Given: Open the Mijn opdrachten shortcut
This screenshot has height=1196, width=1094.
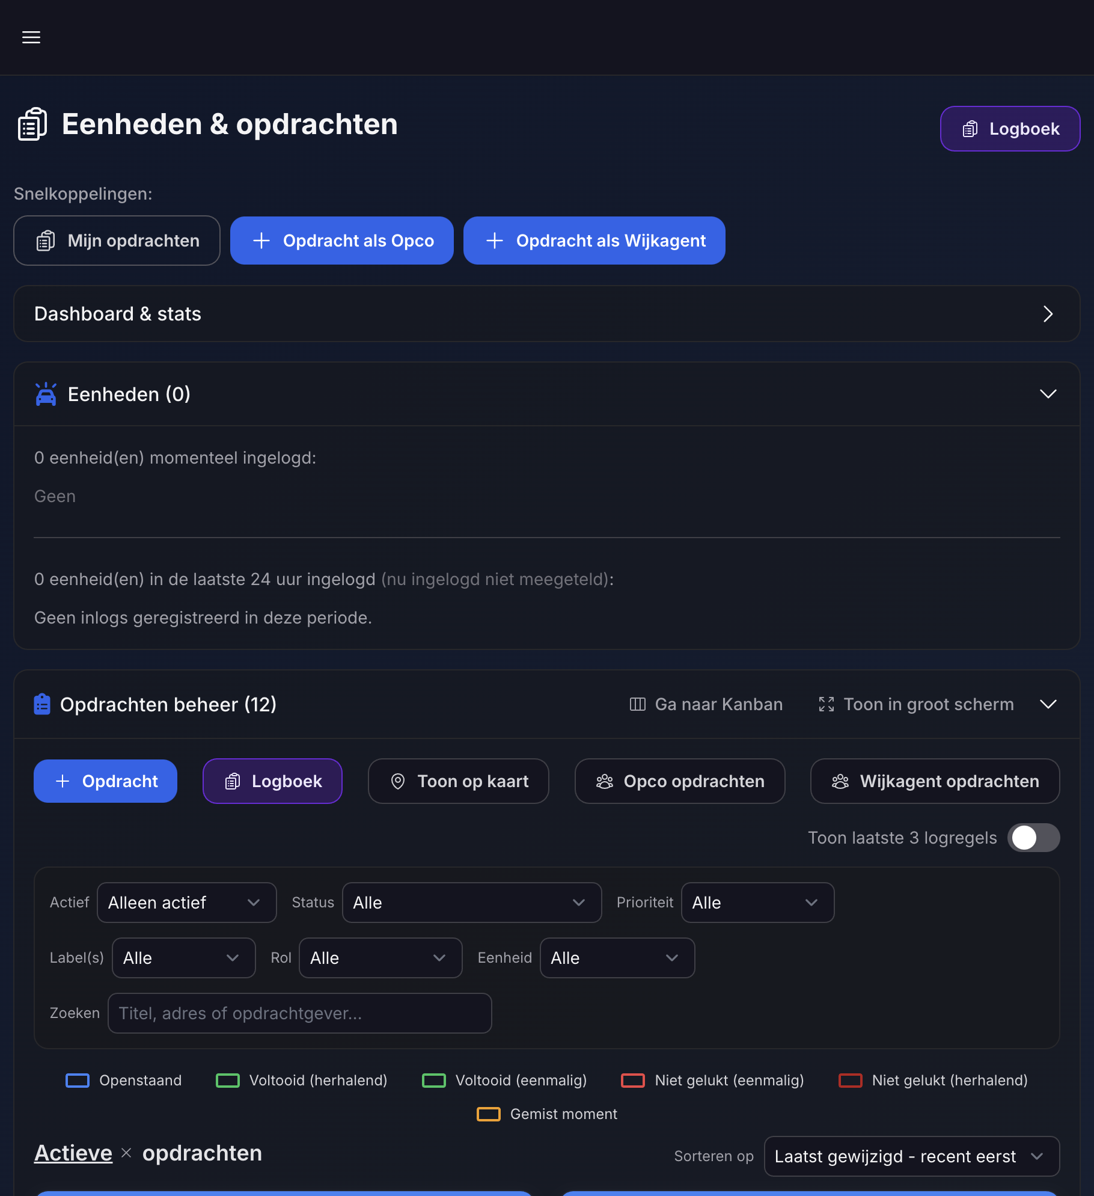Looking at the screenshot, I should (x=117, y=241).
